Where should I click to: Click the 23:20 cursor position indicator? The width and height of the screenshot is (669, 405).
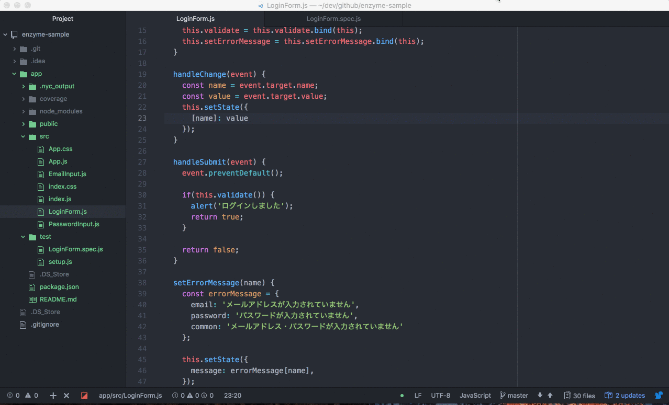[232, 396]
